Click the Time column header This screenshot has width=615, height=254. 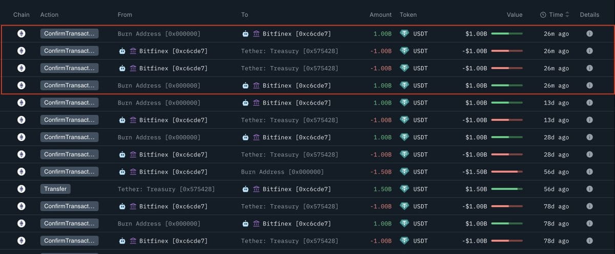click(x=555, y=15)
